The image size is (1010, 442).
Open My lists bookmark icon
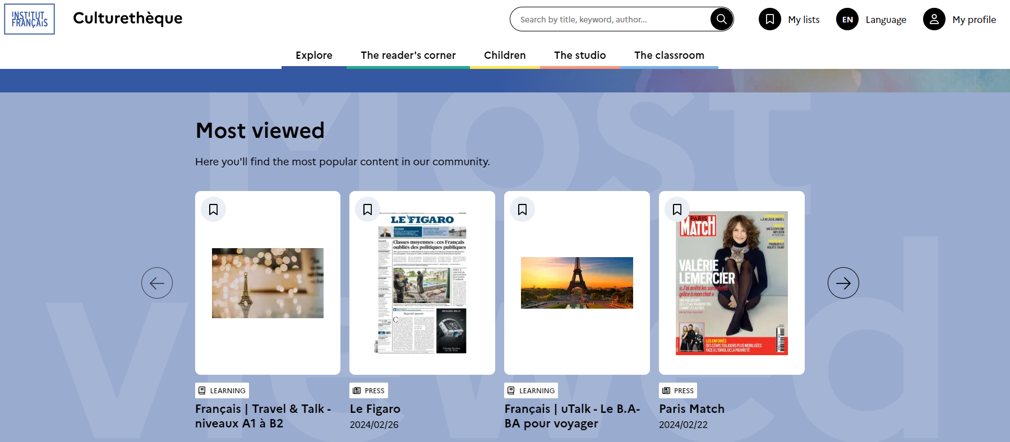pyautogui.click(x=769, y=19)
